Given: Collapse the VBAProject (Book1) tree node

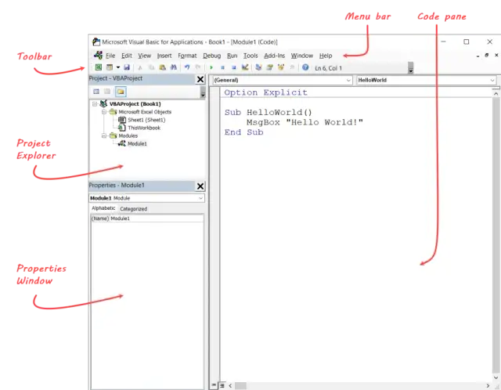Looking at the screenshot, I should pos(95,104).
